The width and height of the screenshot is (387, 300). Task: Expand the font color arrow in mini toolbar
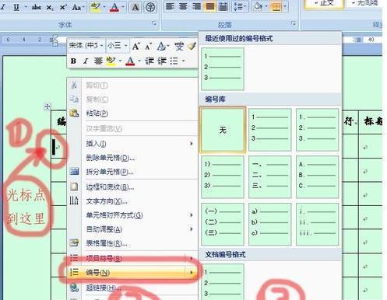pos(139,61)
